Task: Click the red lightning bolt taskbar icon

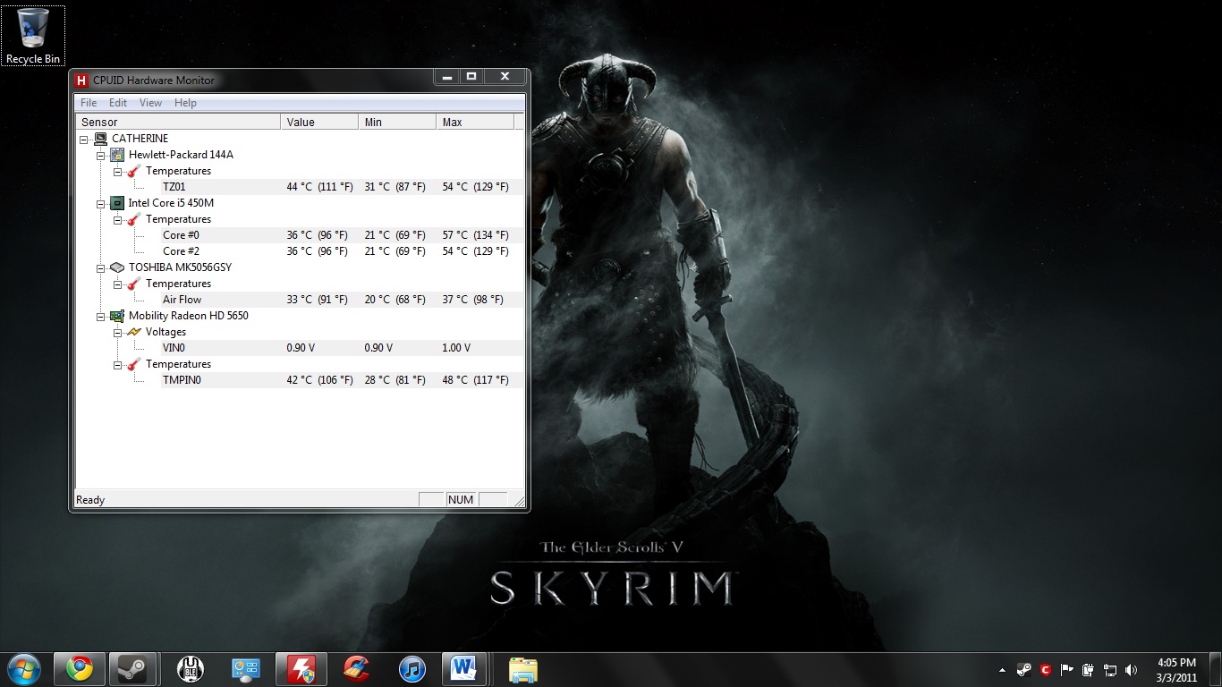Action: coord(301,669)
